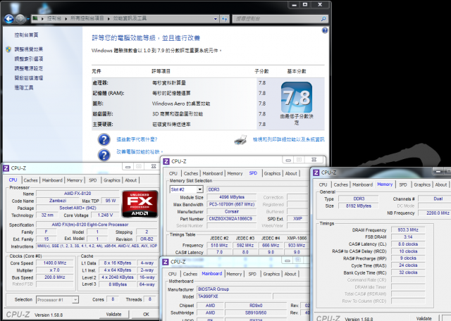The image size is (451, 321).
Task: Click the '8.0 clocks' CAS latency value
Action: click(x=408, y=244)
